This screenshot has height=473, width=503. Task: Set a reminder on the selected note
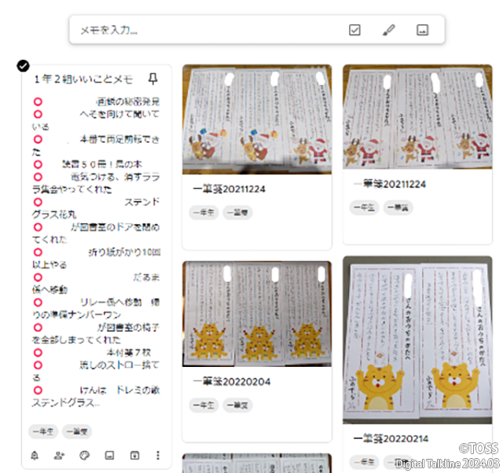[35, 455]
